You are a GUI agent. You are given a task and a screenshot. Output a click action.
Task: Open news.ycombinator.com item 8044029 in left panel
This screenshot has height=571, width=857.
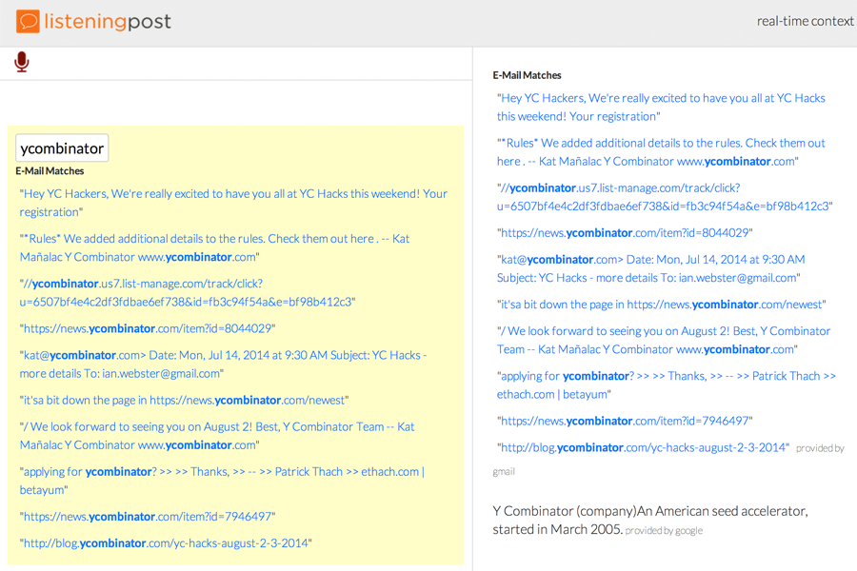pyautogui.click(x=148, y=328)
